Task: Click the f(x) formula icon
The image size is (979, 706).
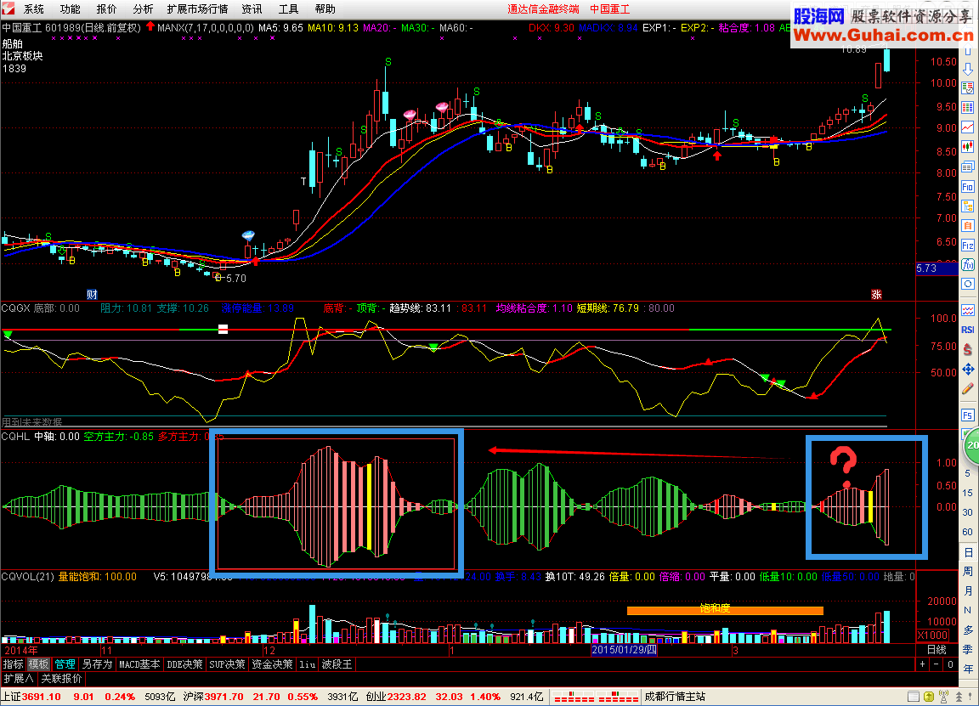Action: 968,265
